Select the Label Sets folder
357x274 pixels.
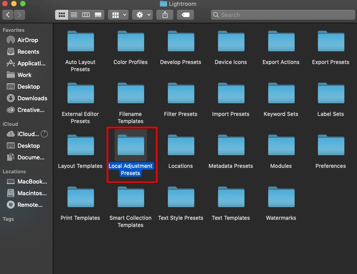point(331,93)
